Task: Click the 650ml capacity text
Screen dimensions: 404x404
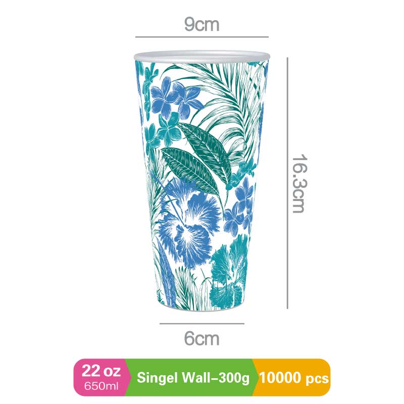Action: tap(102, 386)
